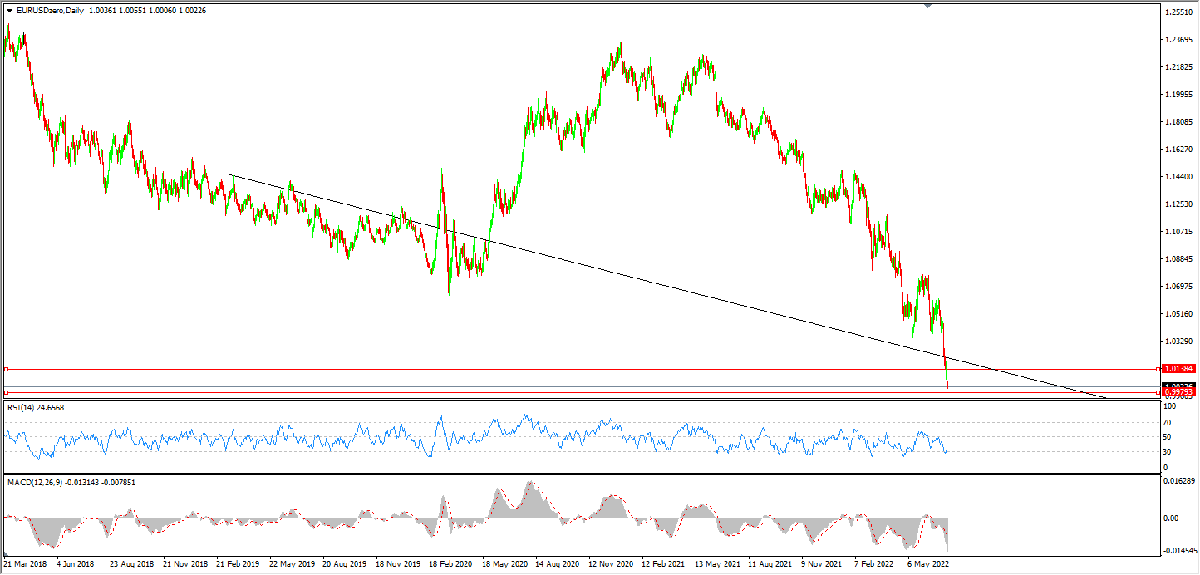Select the upper red horizontal line
Screen dimensions: 1200x575
582,368
